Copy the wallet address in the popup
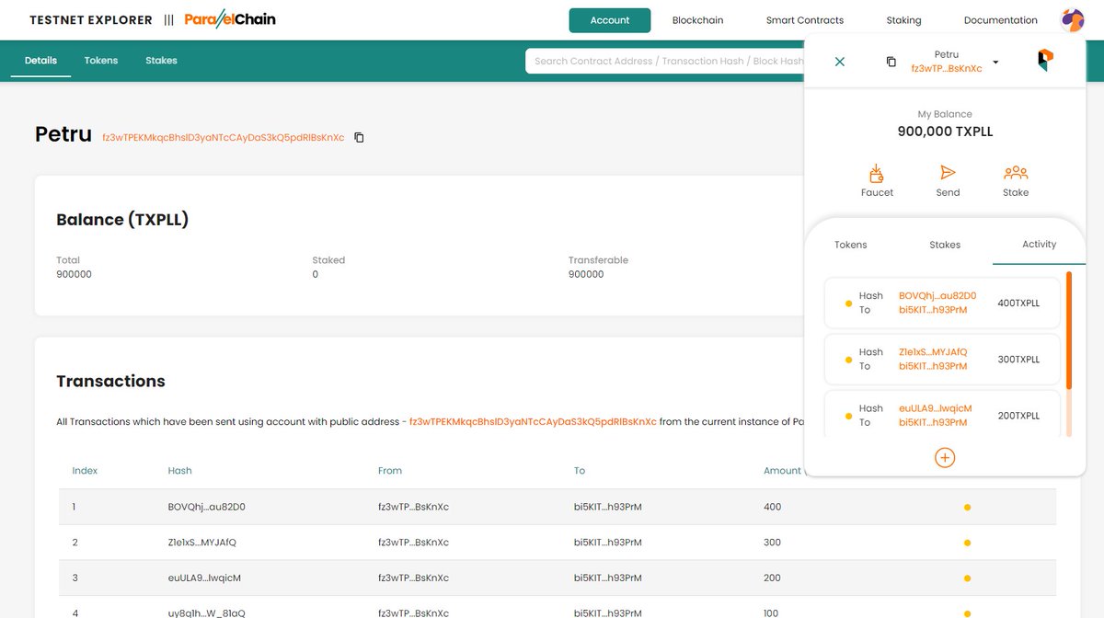 (891, 62)
